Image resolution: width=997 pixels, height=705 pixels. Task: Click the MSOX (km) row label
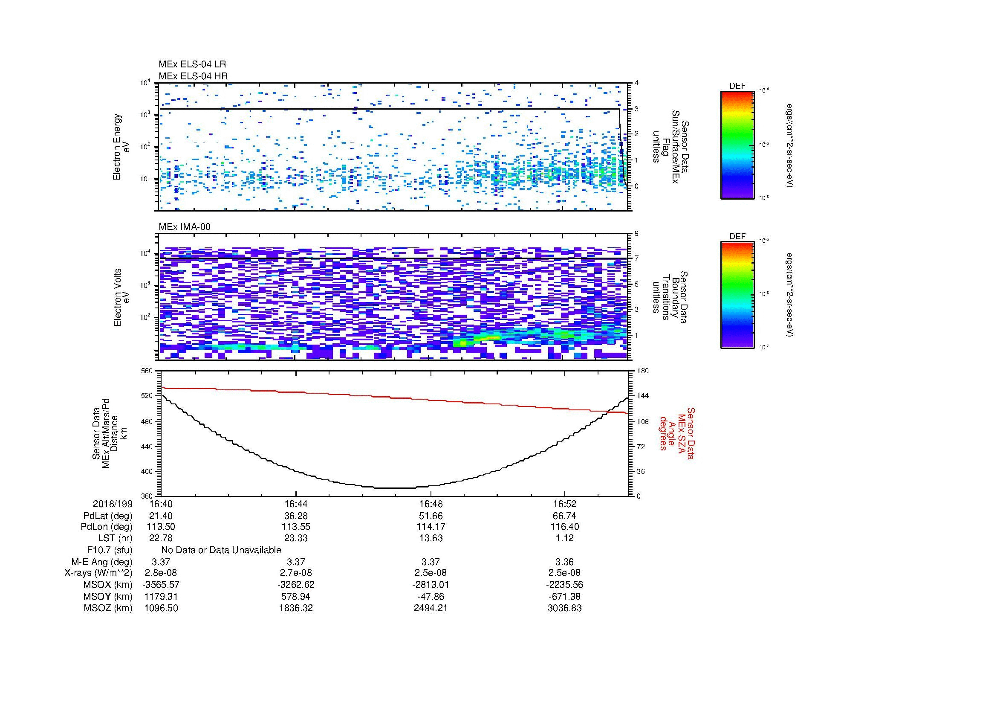pyautogui.click(x=108, y=585)
